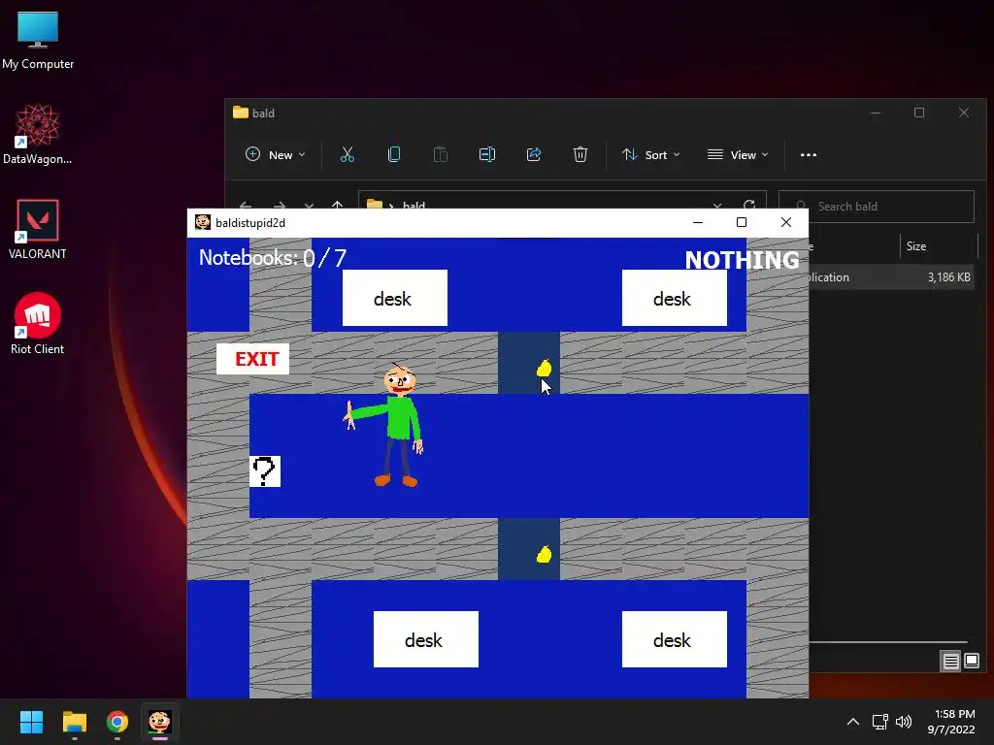Click the top-right desk in the game
The width and height of the screenshot is (994, 745).
pos(675,298)
